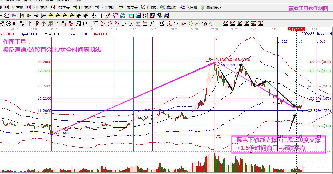Toggle the crosshair cursor button

point(101,16)
